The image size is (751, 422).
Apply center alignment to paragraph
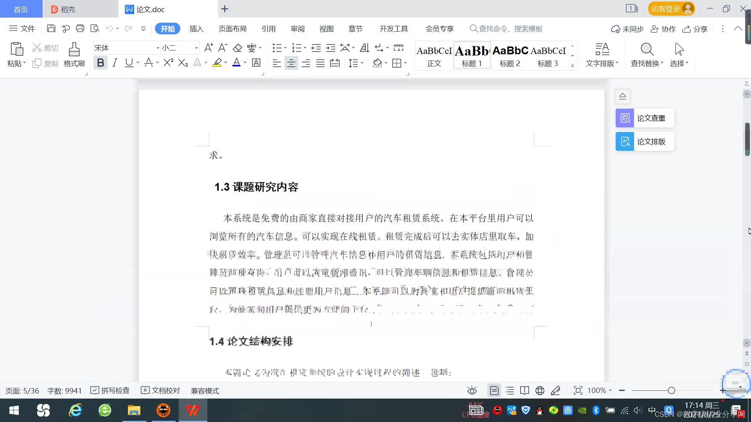click(x=291, y=63)
